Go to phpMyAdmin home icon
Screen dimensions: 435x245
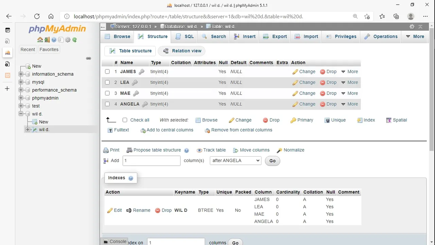pos(40,40)
